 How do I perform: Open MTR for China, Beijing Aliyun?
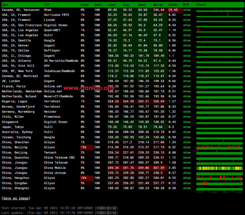pos(187,147)
